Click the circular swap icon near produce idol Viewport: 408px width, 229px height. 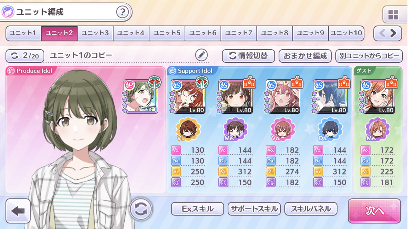(x=141, y=209)
